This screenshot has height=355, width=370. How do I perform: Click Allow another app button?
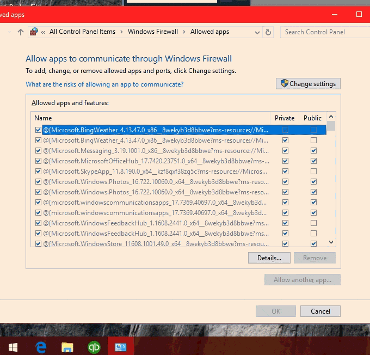coord(303,280)
